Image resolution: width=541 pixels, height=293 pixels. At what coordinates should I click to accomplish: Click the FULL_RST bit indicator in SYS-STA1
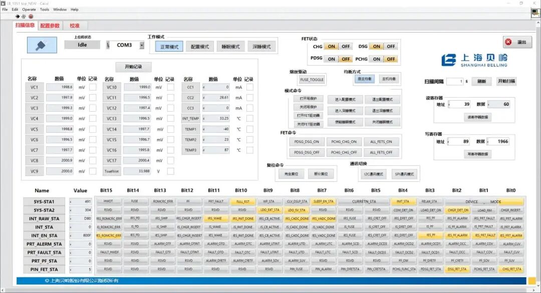243,201
